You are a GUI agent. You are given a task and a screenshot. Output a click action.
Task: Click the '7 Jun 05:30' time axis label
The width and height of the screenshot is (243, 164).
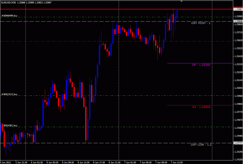(145, 162)
